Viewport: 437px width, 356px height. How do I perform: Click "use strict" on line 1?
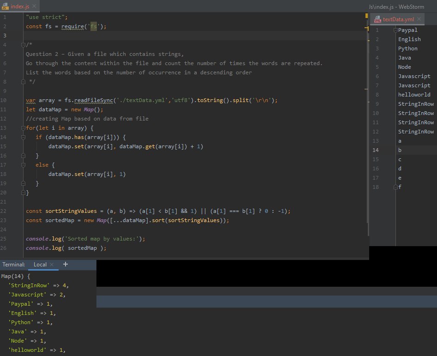45,17
